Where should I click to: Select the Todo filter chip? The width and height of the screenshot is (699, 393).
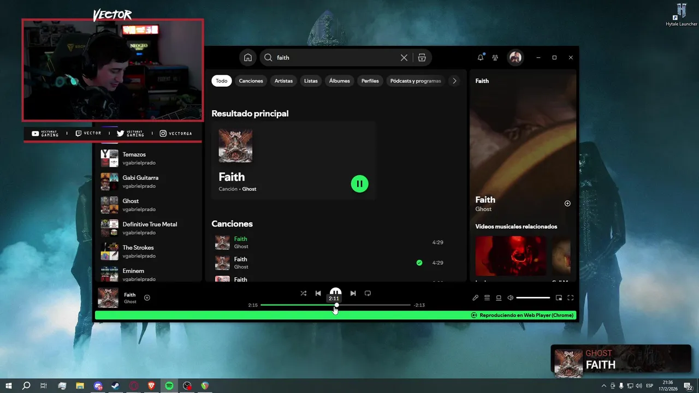tap(221, 81)
